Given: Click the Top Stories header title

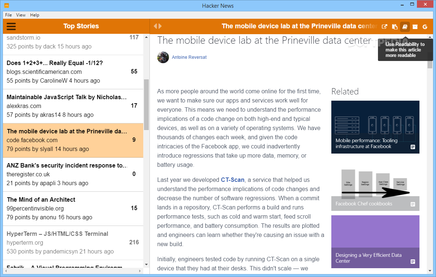Looking at the screenshot, I should pos(81,26).
